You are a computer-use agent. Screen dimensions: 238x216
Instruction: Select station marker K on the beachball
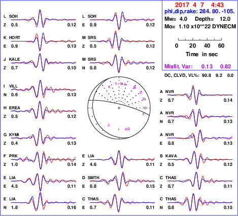pyautogui.click(x=109, y=87)
